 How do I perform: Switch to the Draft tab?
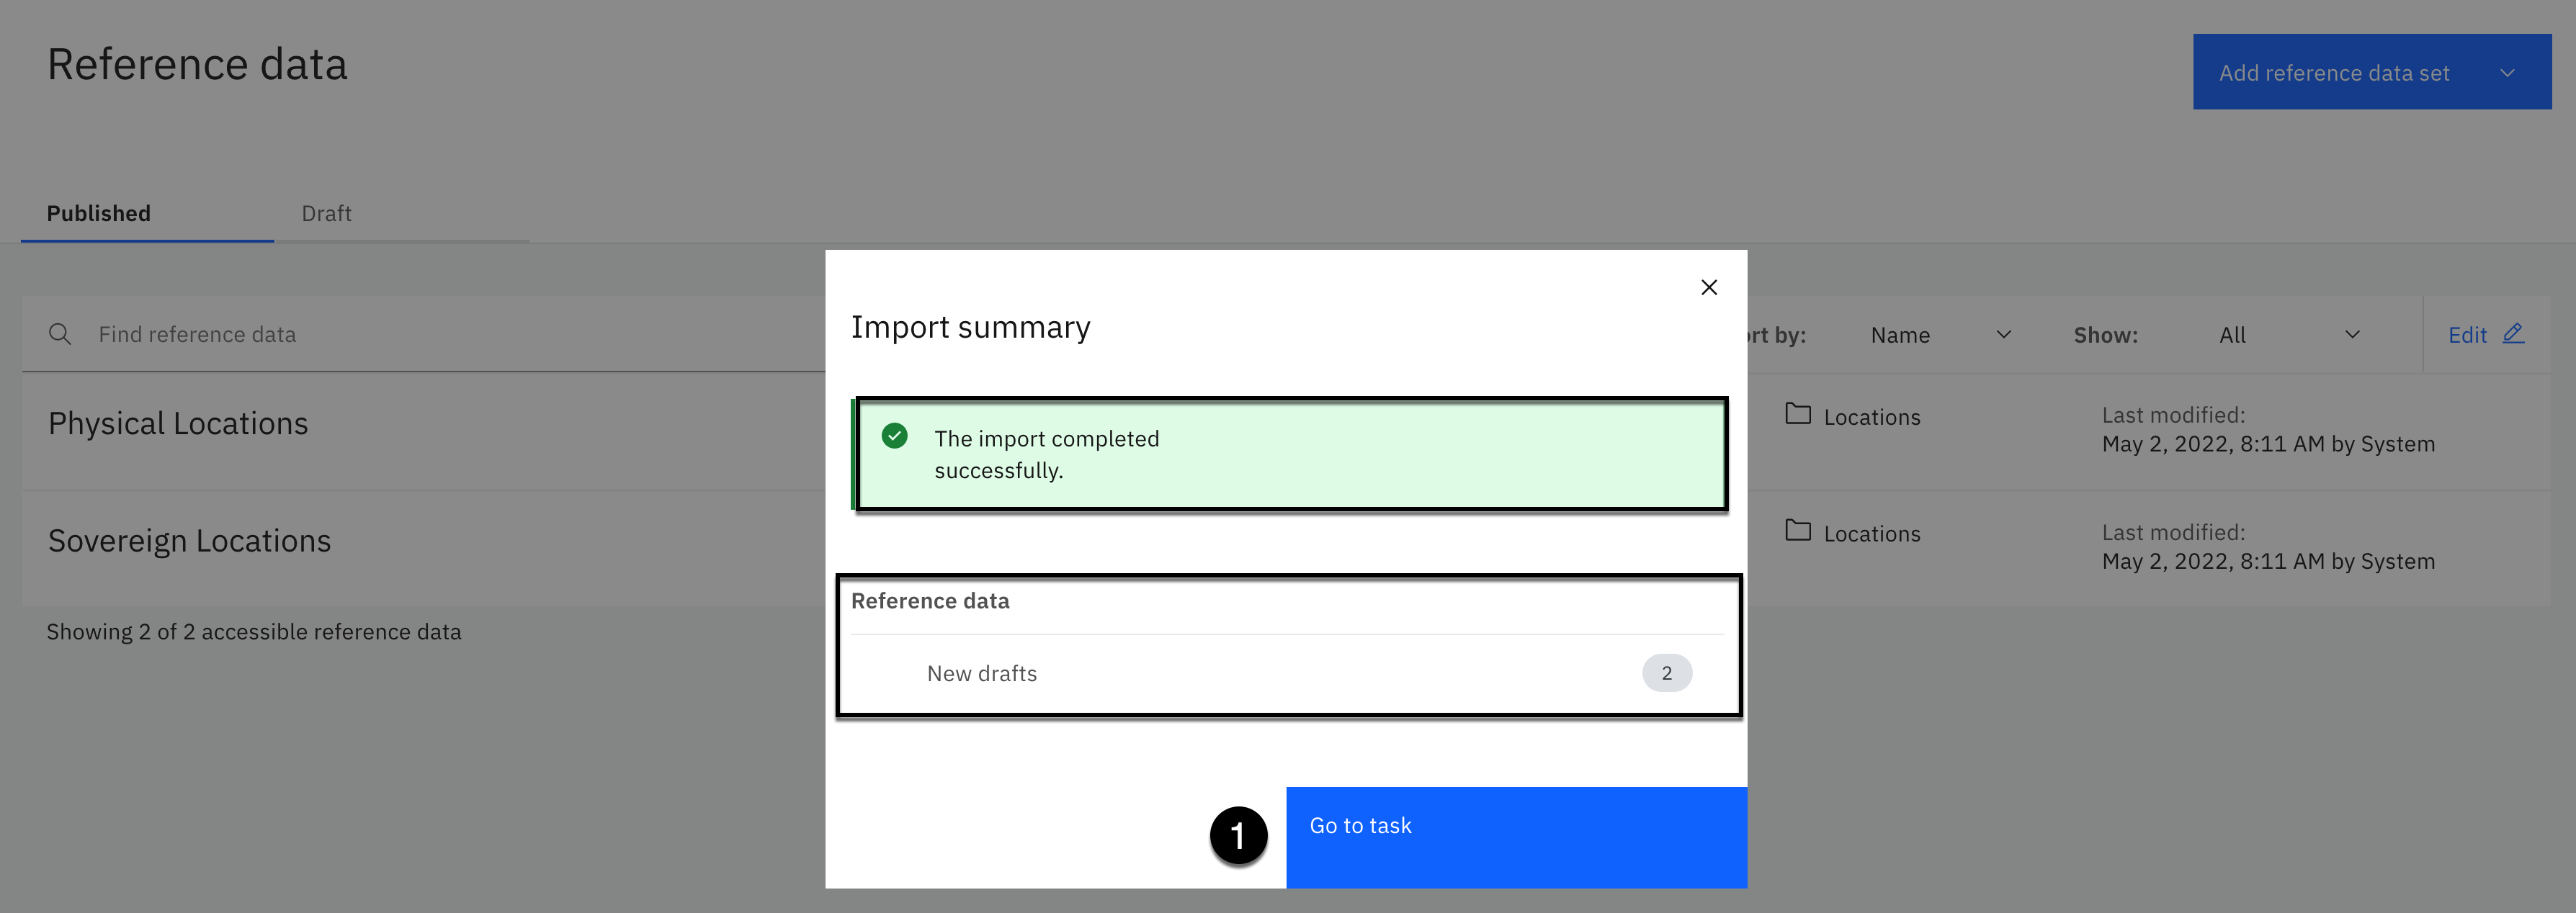(326, 213)
